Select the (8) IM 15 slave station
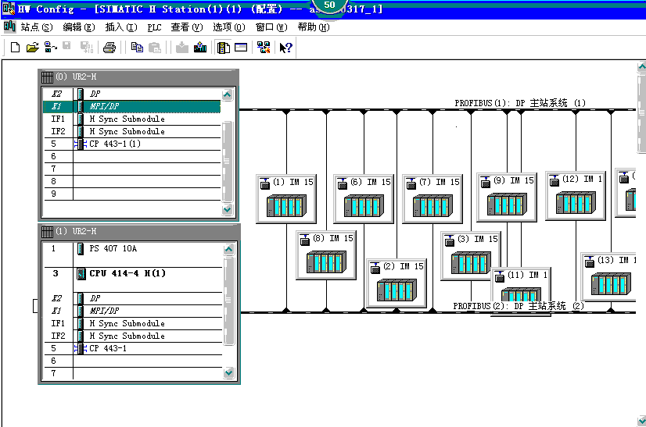Screen dimensions: 646x427 tap(326, 255)
